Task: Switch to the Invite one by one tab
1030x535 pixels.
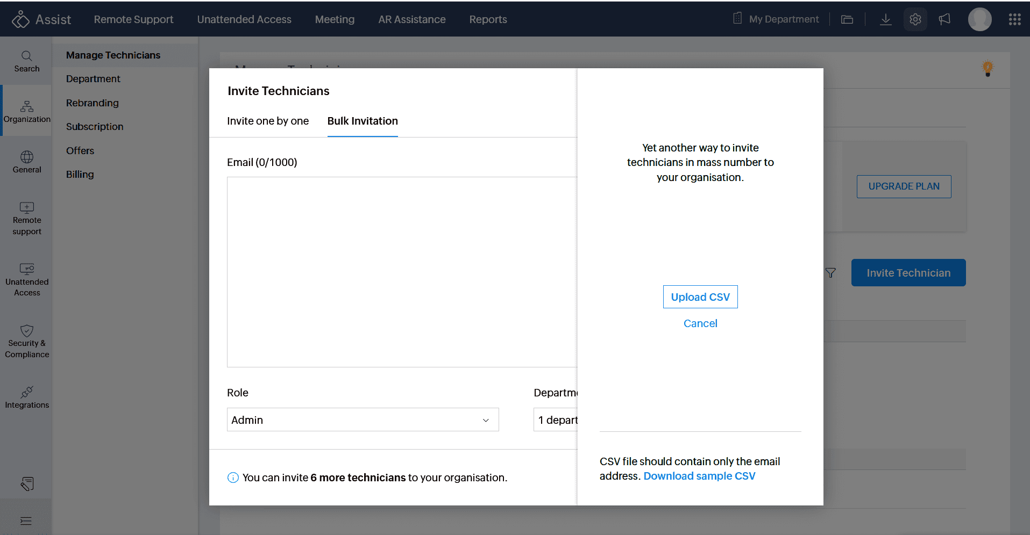Action: tap(268, 121)
